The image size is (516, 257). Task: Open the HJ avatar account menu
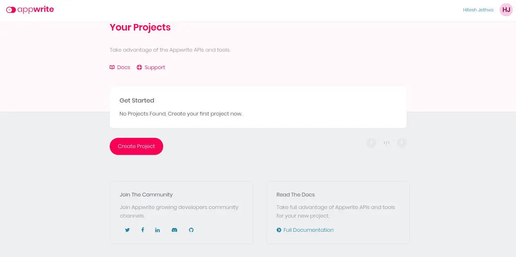click(x=506, y=10)
